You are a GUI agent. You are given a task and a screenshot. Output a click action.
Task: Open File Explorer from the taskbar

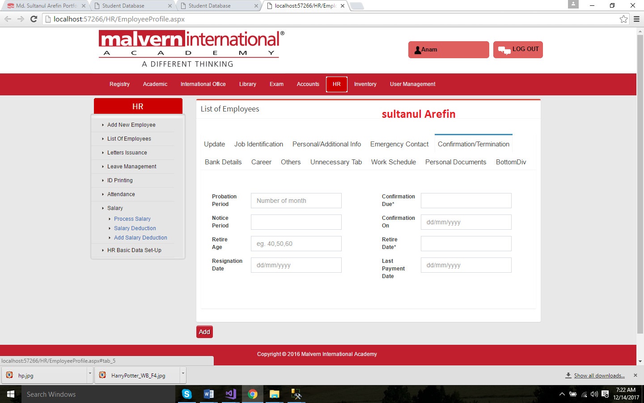click(274, 394)
